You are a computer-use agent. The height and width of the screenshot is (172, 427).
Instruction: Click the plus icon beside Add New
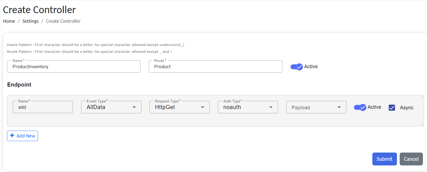pos(12,136)
